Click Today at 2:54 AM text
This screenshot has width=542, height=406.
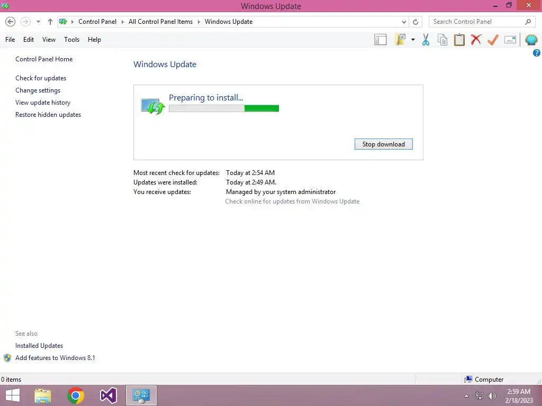pyautogui.click(x=250, y=173)
